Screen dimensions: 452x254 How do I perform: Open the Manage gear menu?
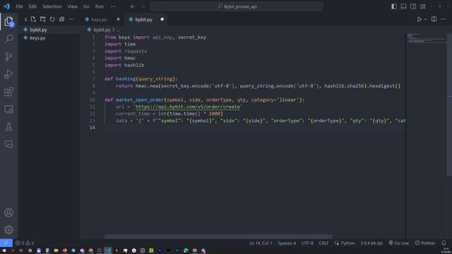point(8,229)
